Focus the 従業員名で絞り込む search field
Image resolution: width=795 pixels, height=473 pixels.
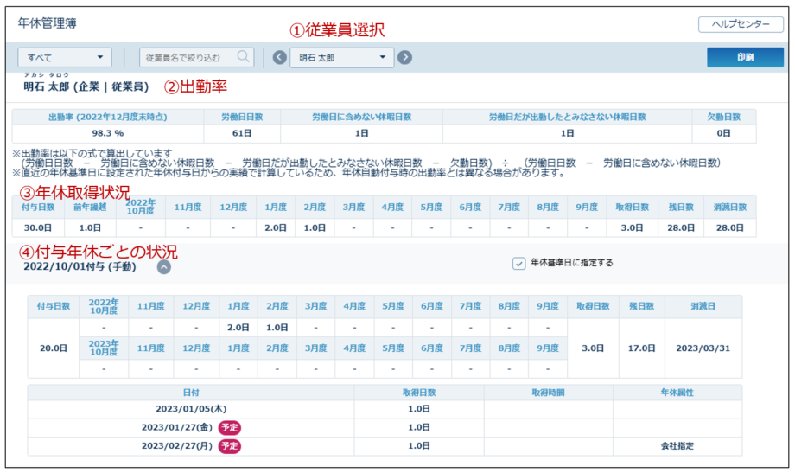pos(188,58)
